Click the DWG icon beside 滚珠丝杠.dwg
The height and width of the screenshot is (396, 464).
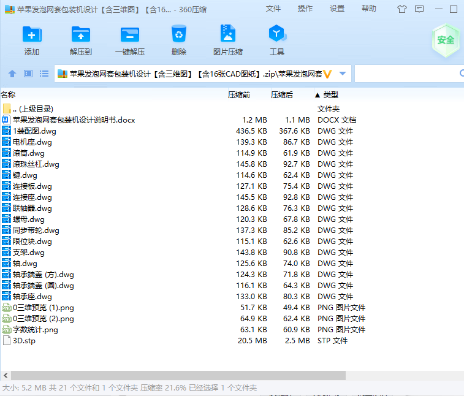coord(6,164)
